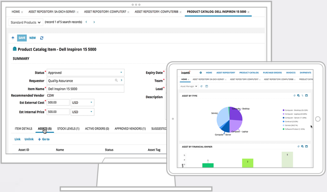Click the SAVE button

(x=22, y=38)
